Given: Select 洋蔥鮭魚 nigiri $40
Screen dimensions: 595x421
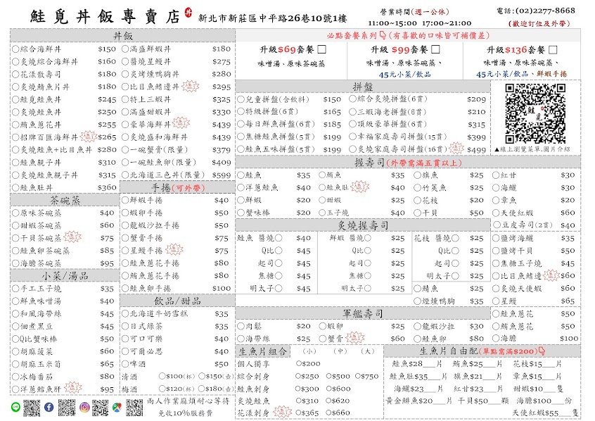Looking at the screenshot, I should click(x=241, y=187).
